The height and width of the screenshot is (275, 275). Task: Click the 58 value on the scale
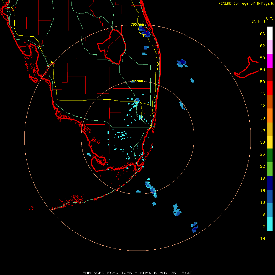click(x=262, y=58)
